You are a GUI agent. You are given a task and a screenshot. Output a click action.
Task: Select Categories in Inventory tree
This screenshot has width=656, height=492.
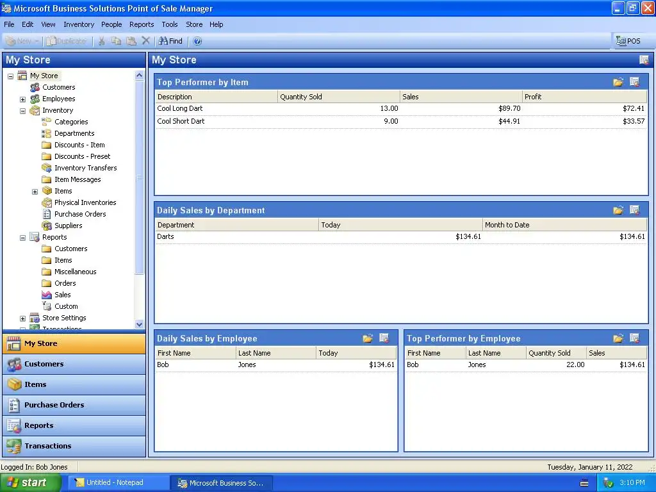point(71,122)
